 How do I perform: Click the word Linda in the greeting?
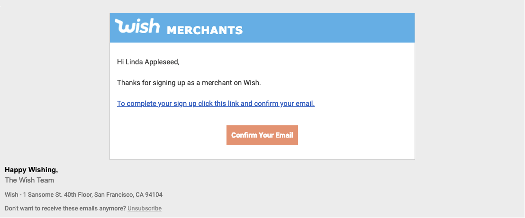(x=134, y=62)
